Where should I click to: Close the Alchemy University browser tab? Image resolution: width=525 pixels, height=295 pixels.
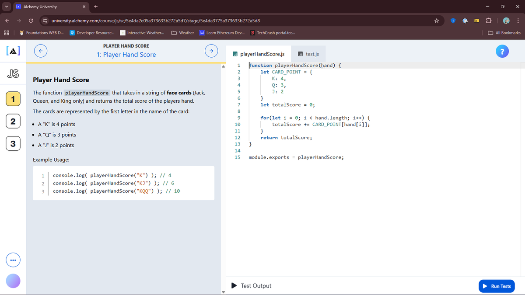click(x=84, y=7)
